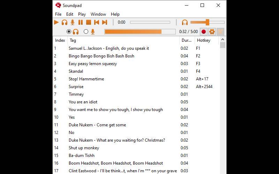Skip to the previous sound
Viewport: 279px width, 174px height.
tap(97, 22)
